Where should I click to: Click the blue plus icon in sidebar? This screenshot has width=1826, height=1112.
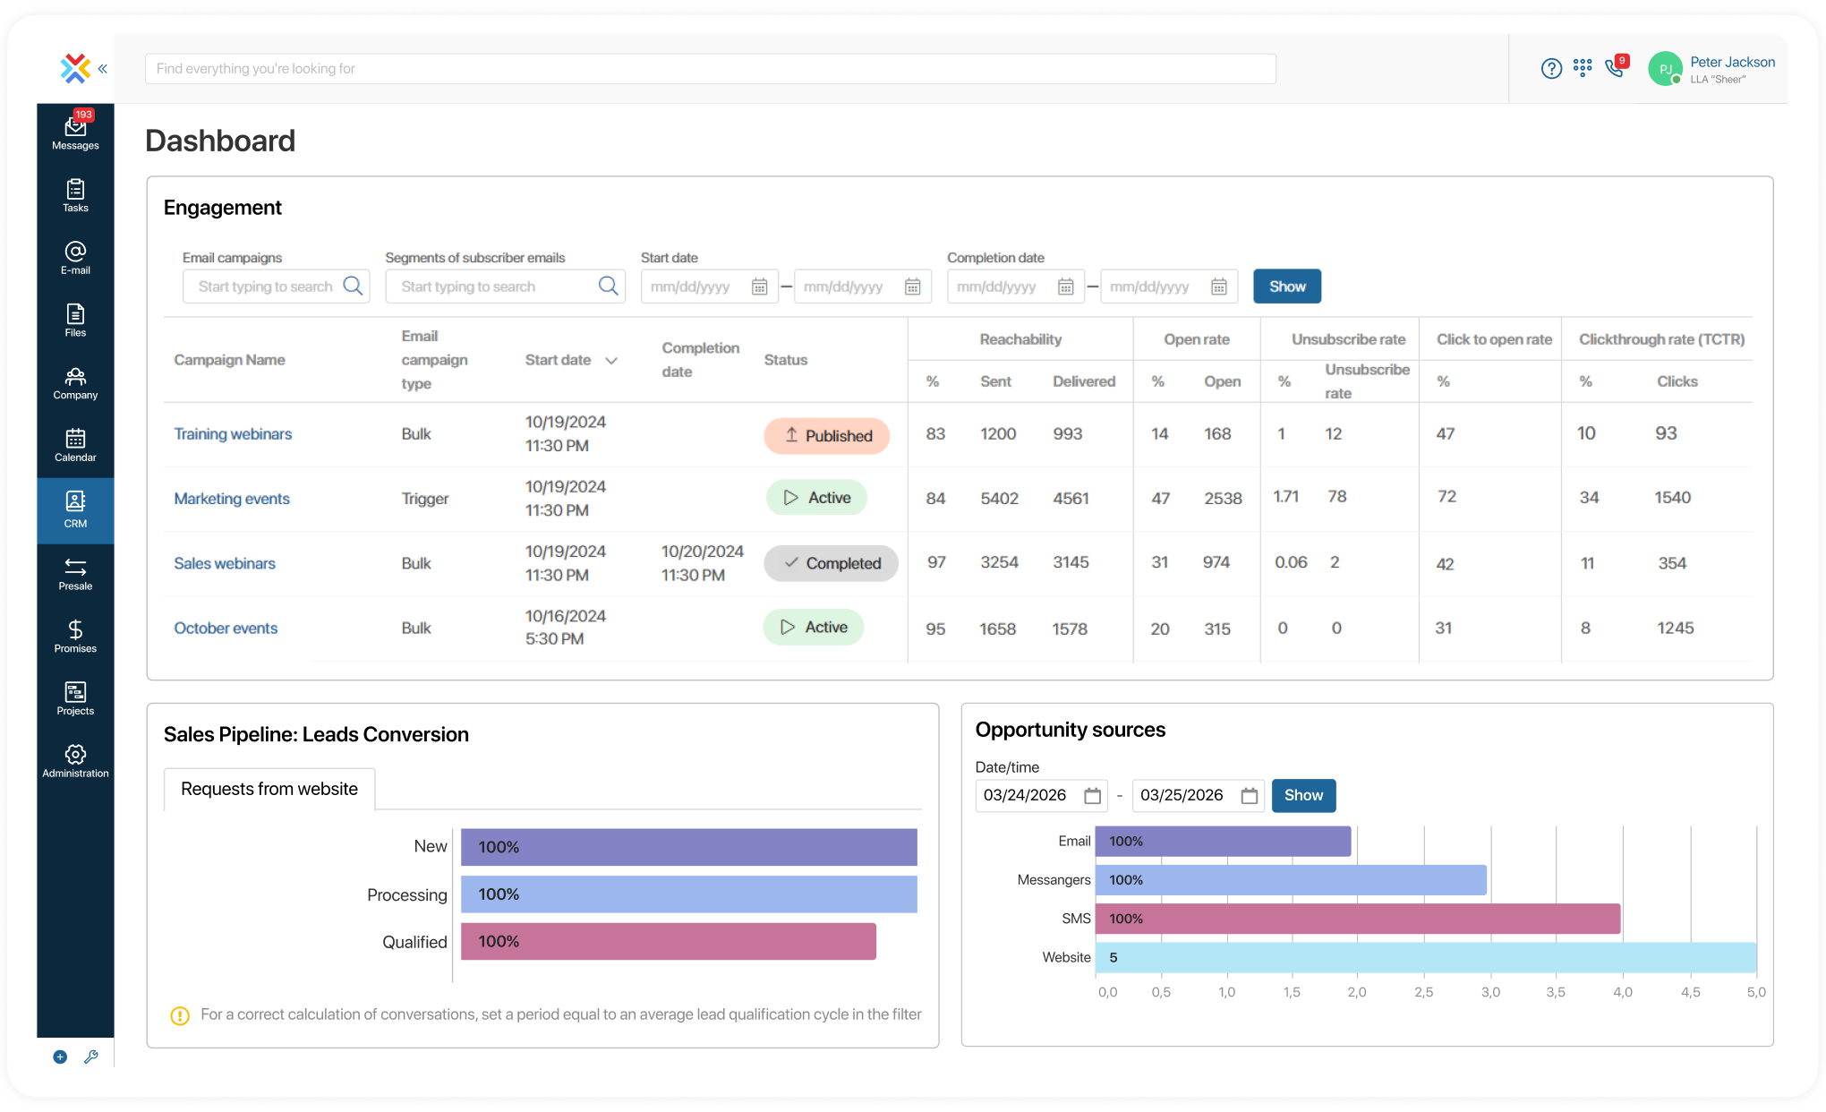point(60,1056)
